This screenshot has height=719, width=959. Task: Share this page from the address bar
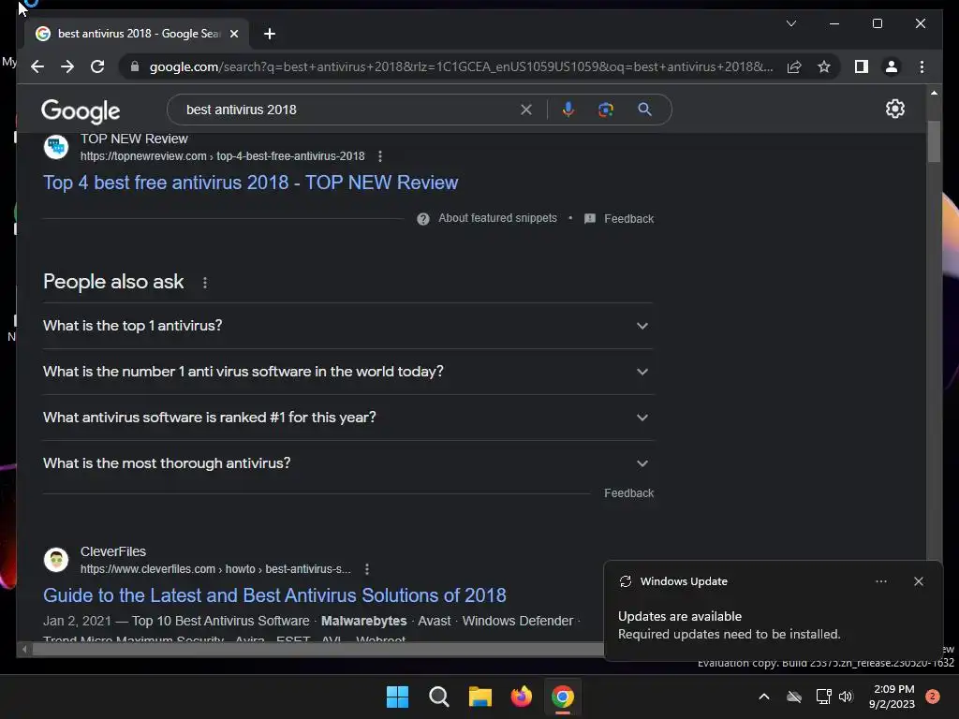tap(794, 66)
